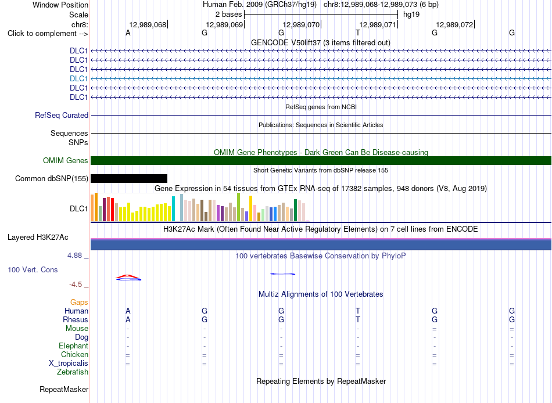
Task: Open 'Common dbSNP(155)' track label
Action: point(51,178)
